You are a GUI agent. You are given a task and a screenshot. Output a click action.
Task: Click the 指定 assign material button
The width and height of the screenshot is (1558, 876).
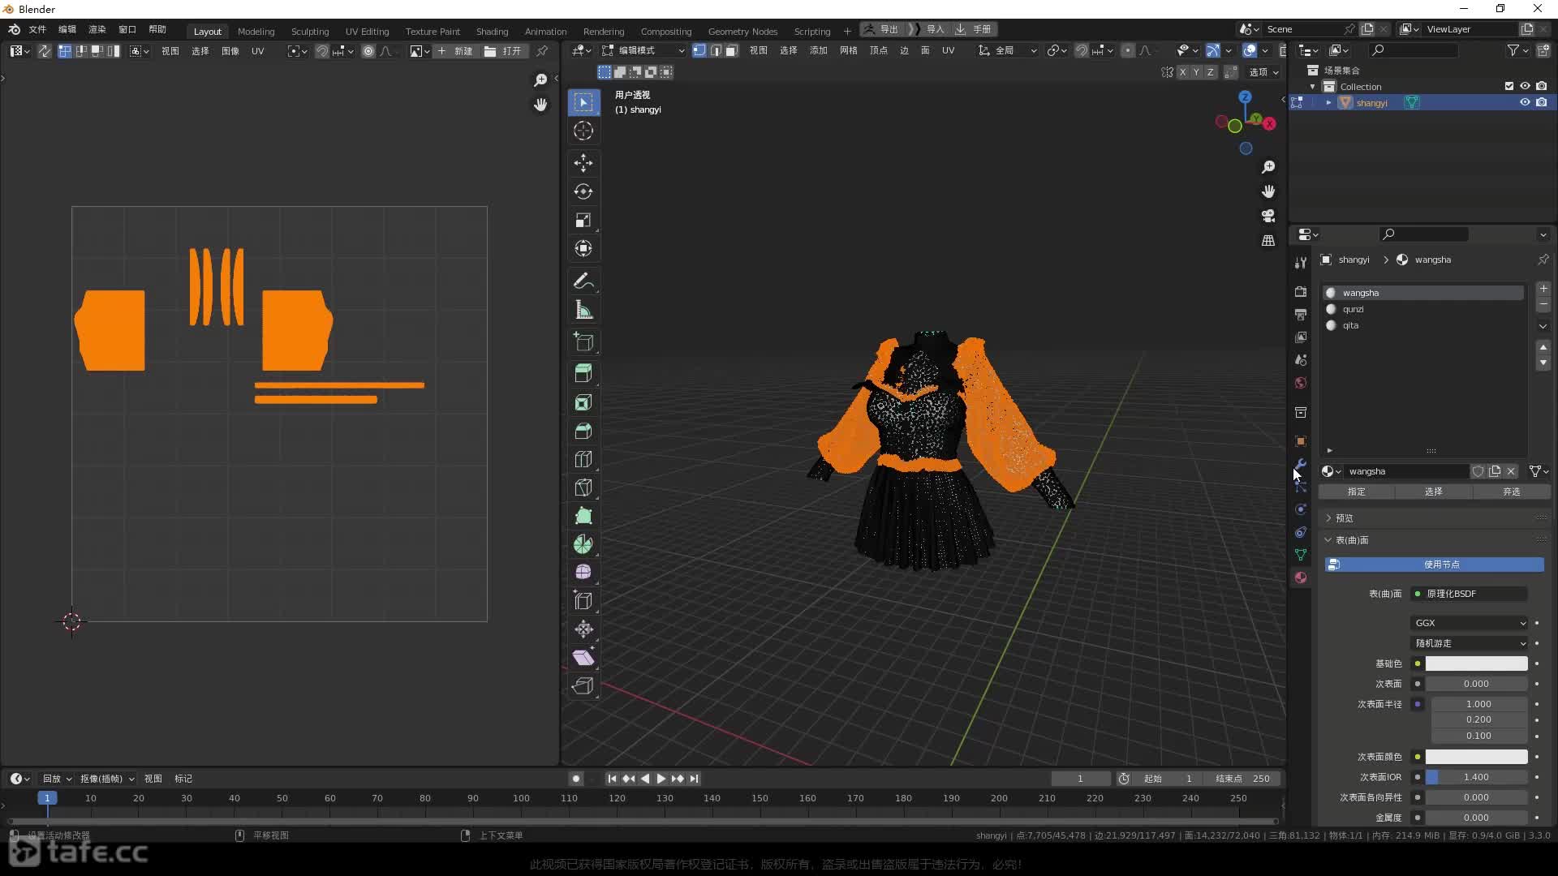tap(1357, 492)
